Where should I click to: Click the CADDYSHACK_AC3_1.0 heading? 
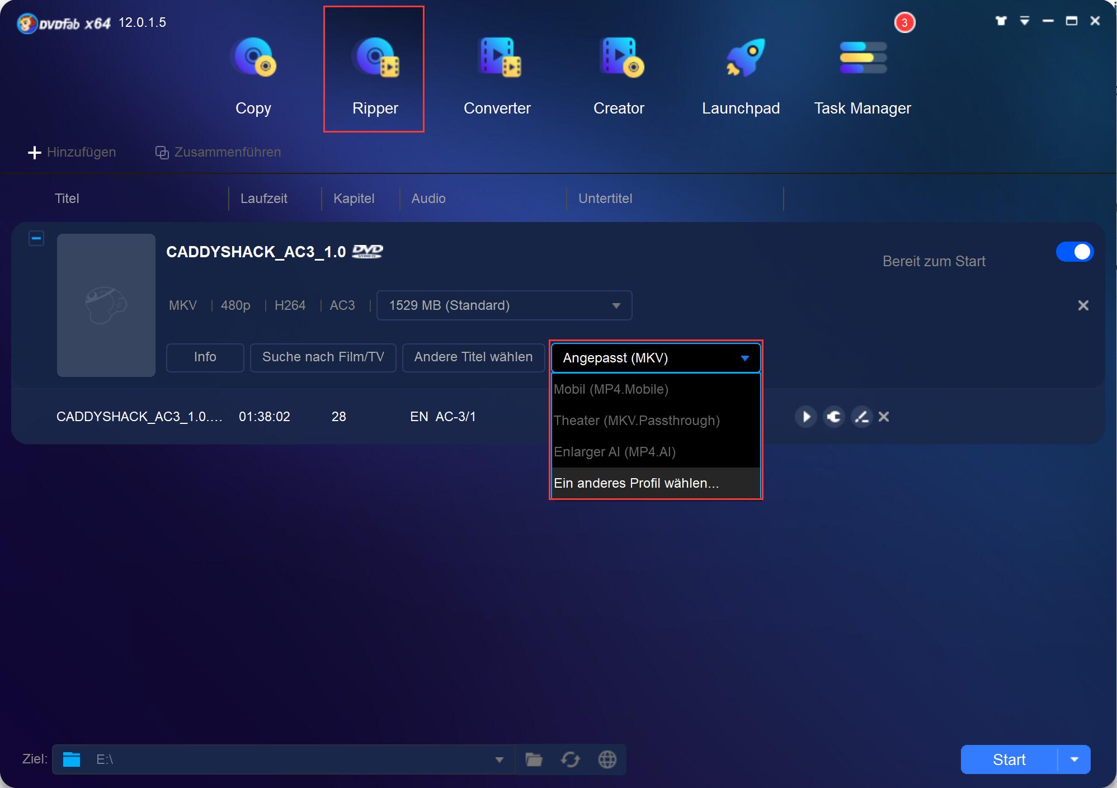(256, 252)
